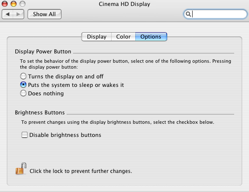Click 'Click the lock to prevent further changes' text
The image size is (249, 192).
[81, 171]
